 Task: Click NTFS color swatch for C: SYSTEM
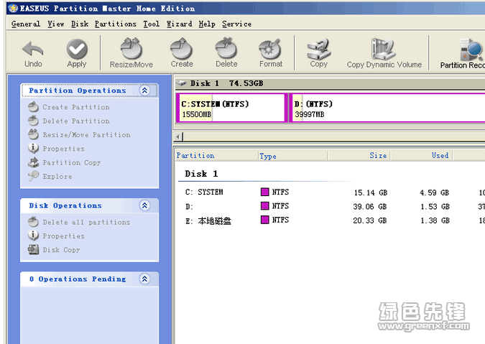(x=264, y=192)
